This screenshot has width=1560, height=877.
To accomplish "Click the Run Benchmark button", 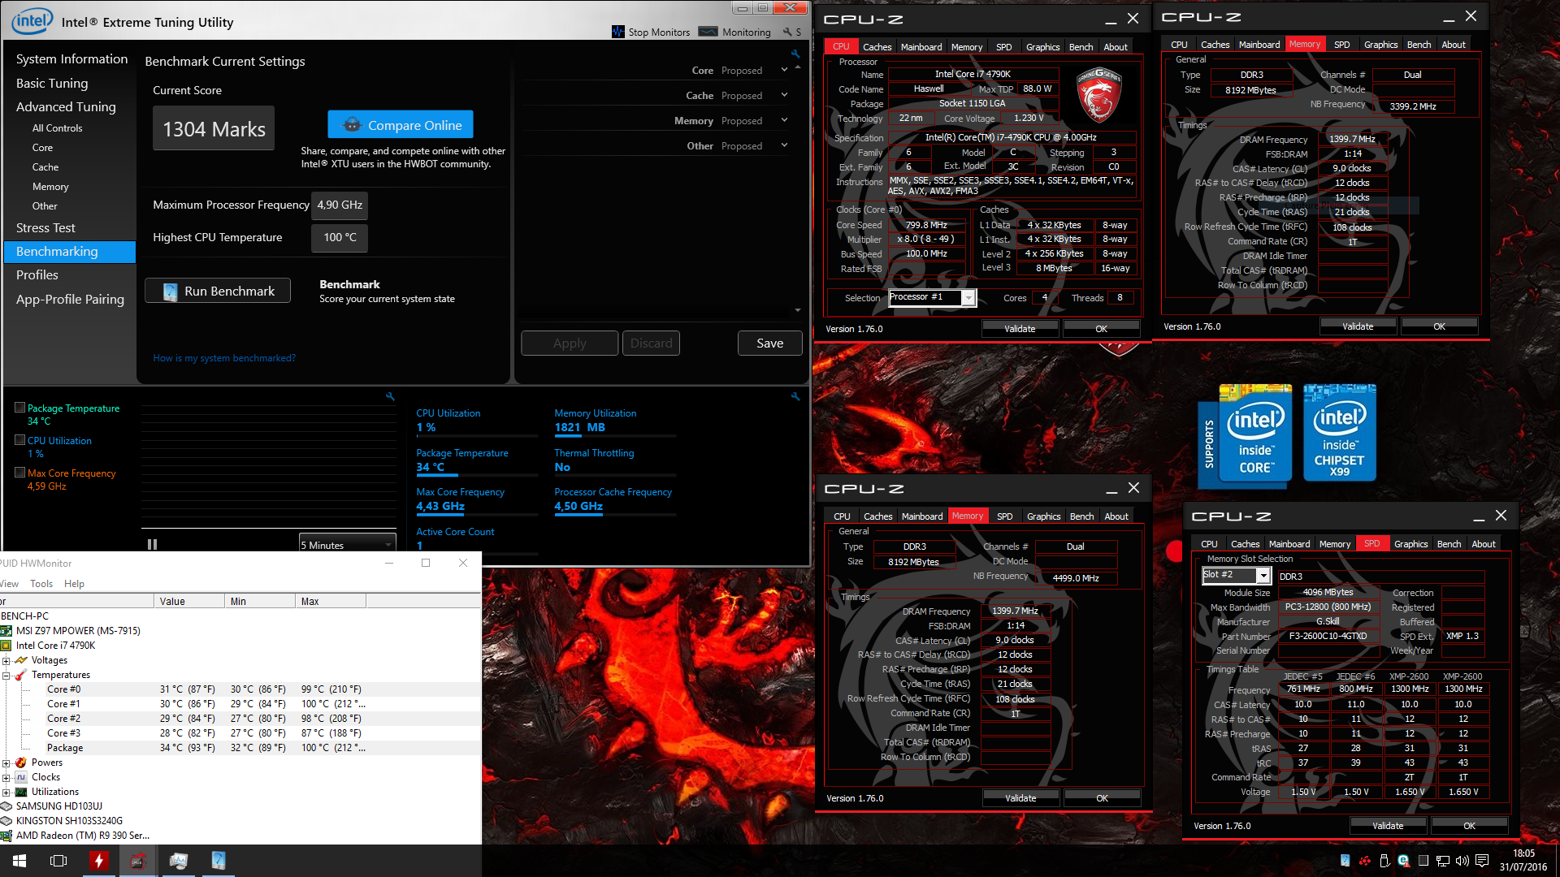I will pos(218,291).
